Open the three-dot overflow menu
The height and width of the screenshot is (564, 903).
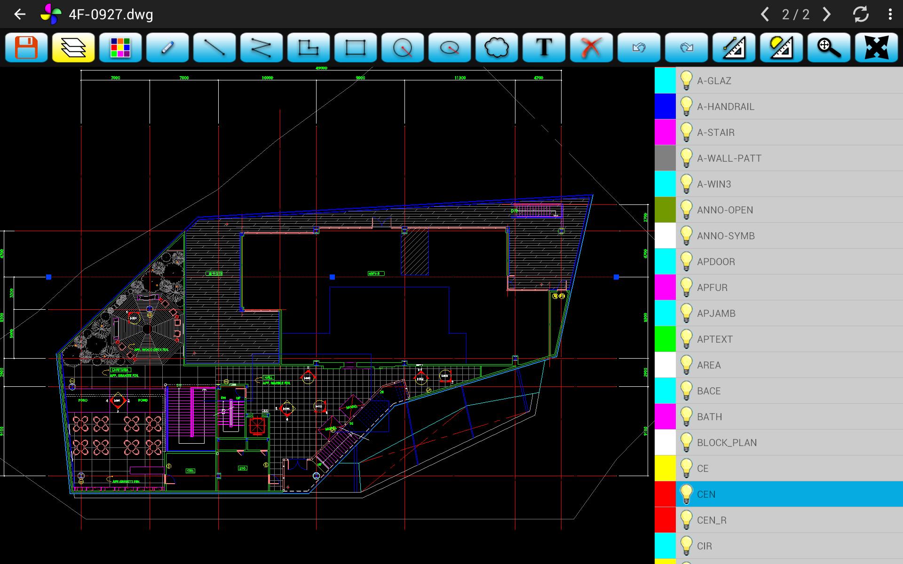point(890,15)
